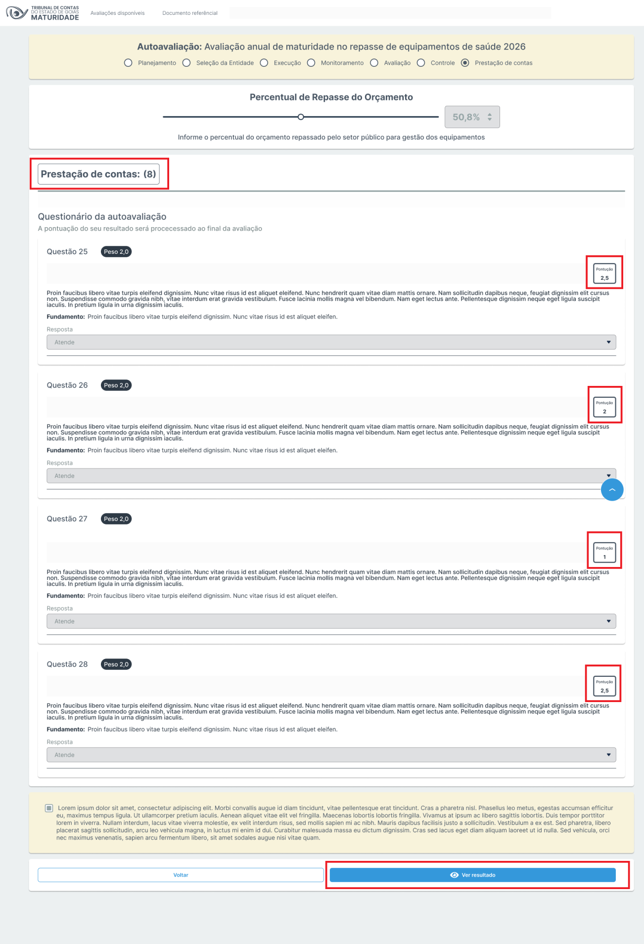
Task: Click the Pontuação 2,5 badge on Questão 25
Action: pyautogui.click(x=604, y=273)
